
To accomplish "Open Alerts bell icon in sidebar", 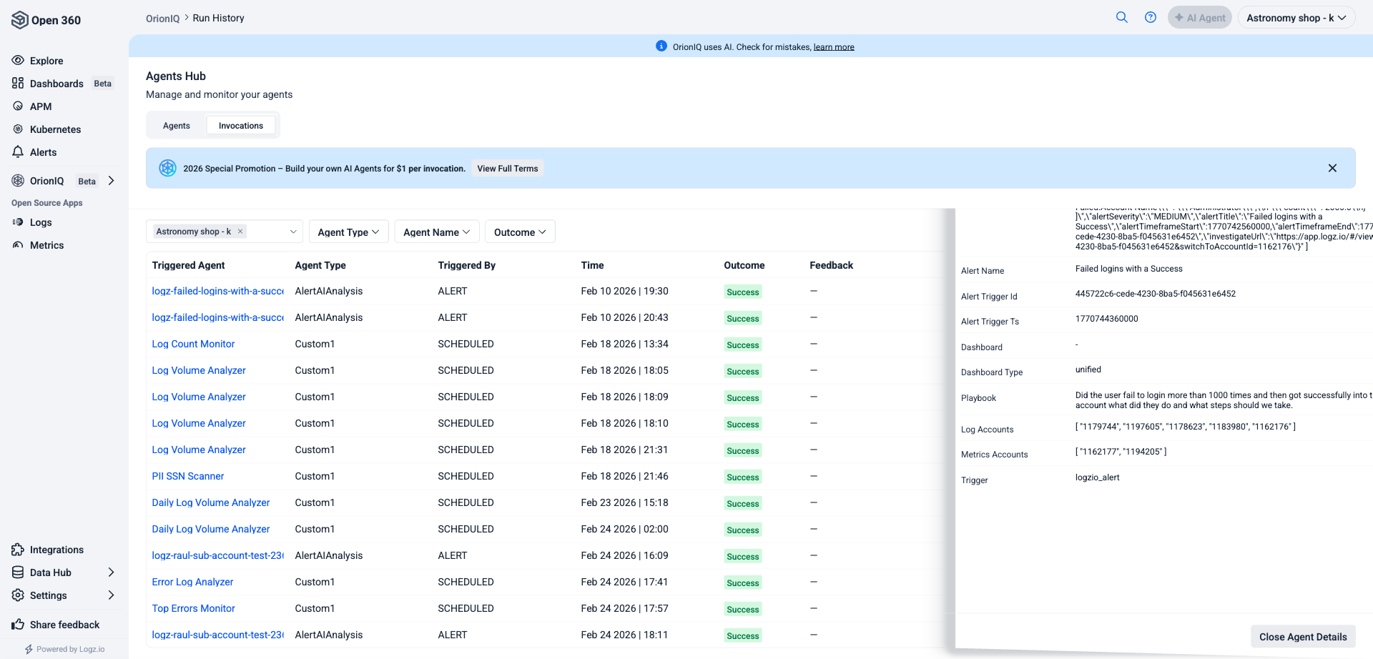I will 18,152.
